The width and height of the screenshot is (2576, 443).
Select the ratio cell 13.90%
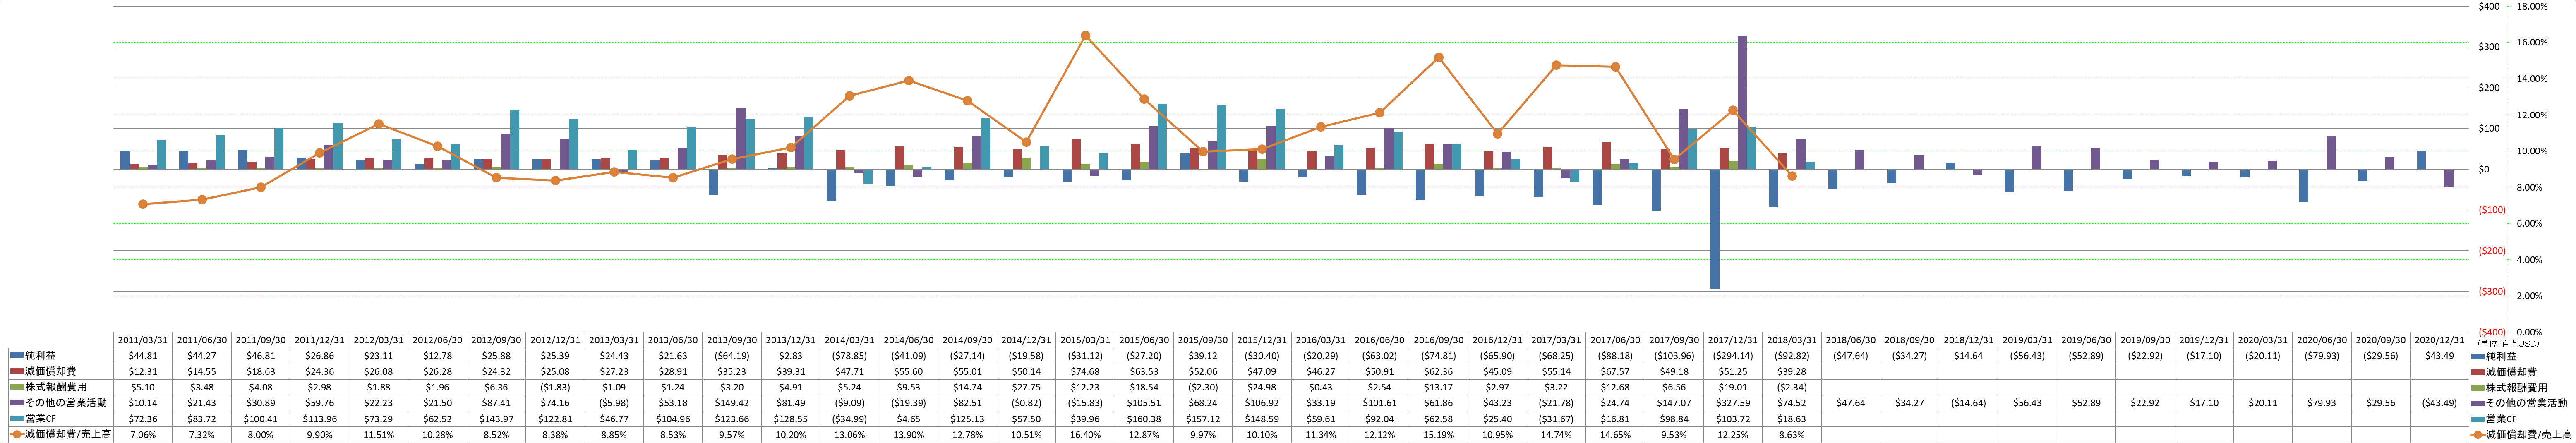[x=910, y=435]
